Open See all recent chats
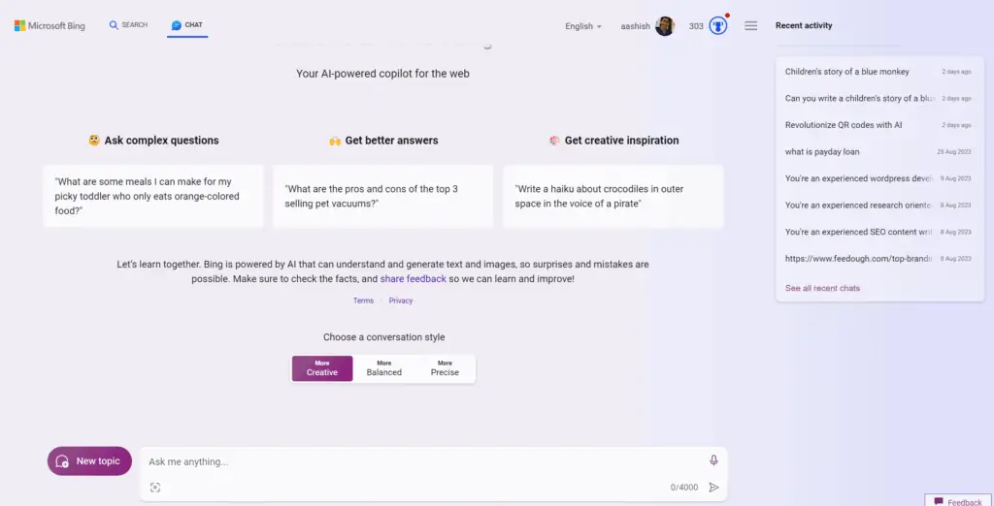This screenshot has width=994, height=506. point(822,288)
